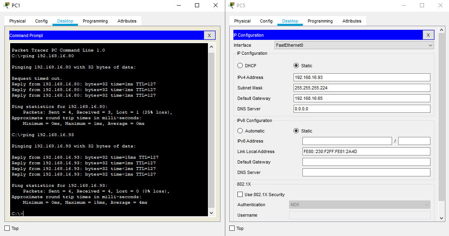
Task: Click the IPv6 DNS Server field
Action: 366,172
